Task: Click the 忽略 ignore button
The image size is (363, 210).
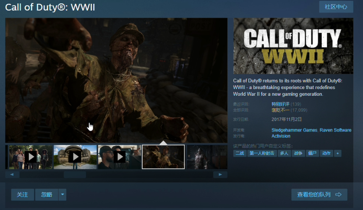Action: tap(47, 194)
